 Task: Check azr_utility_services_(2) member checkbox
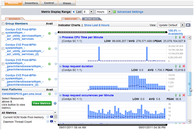click(x=3, y=49)
